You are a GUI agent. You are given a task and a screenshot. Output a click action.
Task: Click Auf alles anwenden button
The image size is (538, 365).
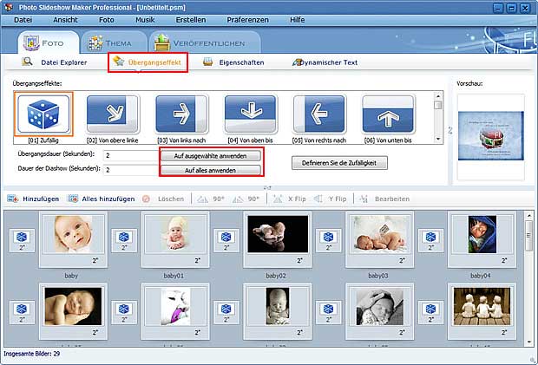point(211,170)
